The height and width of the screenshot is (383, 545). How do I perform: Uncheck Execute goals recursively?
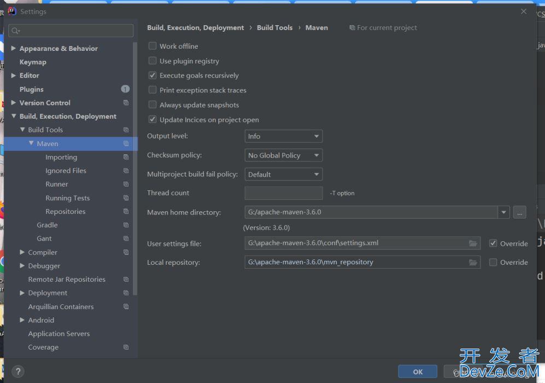(x=152, y=75)
